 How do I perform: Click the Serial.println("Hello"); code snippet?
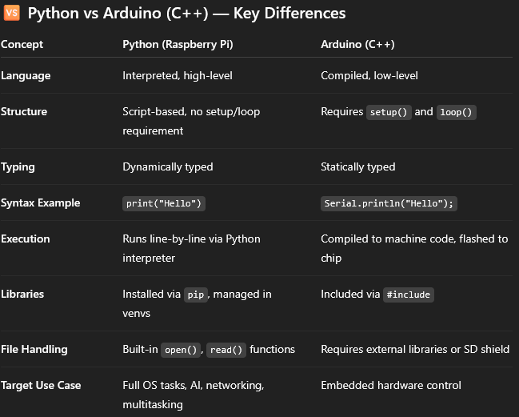coord(389,203)
